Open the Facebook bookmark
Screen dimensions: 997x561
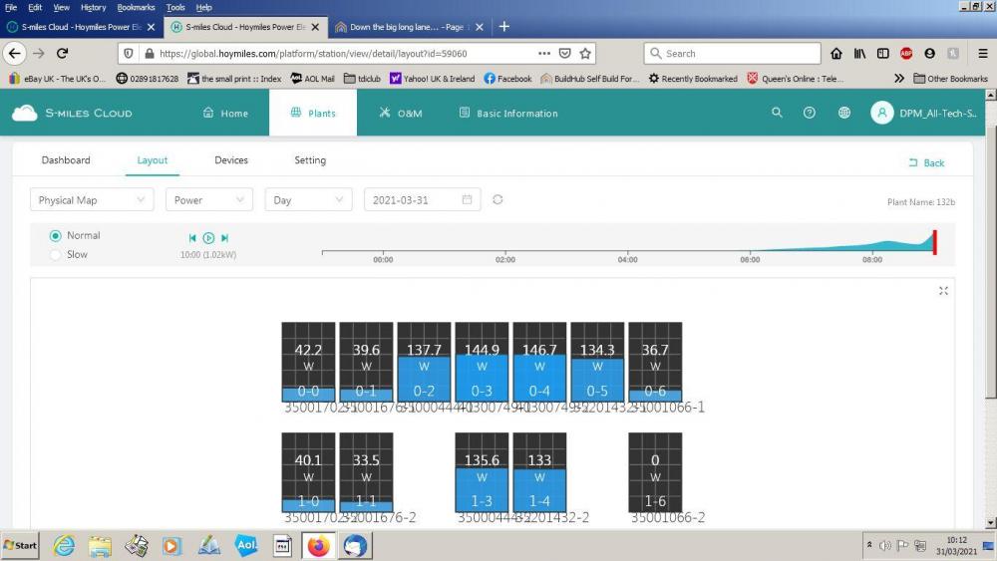[507, 78]
